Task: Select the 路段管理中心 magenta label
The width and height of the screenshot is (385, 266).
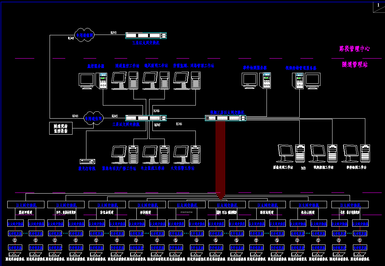Action: (354, 49)
